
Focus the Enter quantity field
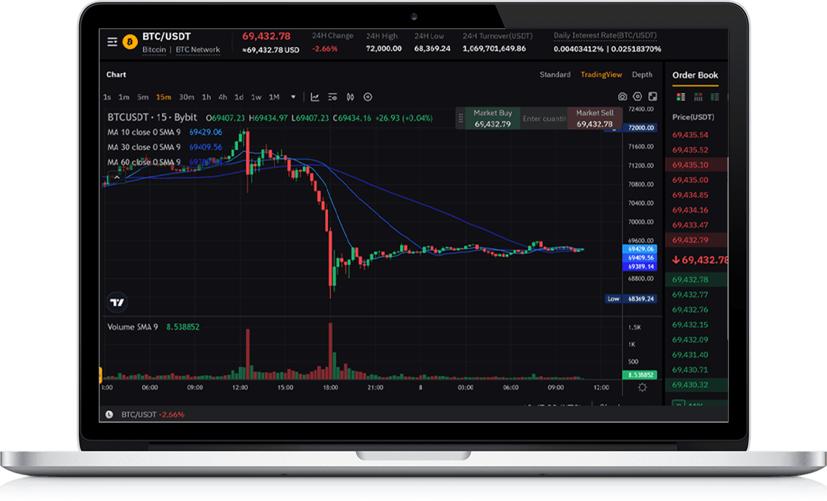(x=544, y=118)
